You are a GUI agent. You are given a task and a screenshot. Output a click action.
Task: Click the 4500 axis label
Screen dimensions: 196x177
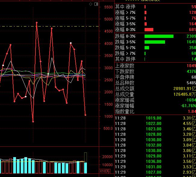(109, 31)
